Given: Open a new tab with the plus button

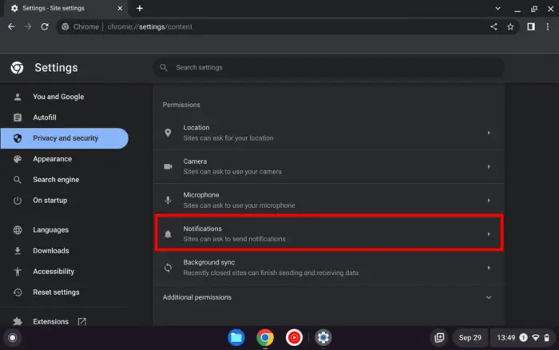Looking at the screenshot, I should tap(140, 8).
